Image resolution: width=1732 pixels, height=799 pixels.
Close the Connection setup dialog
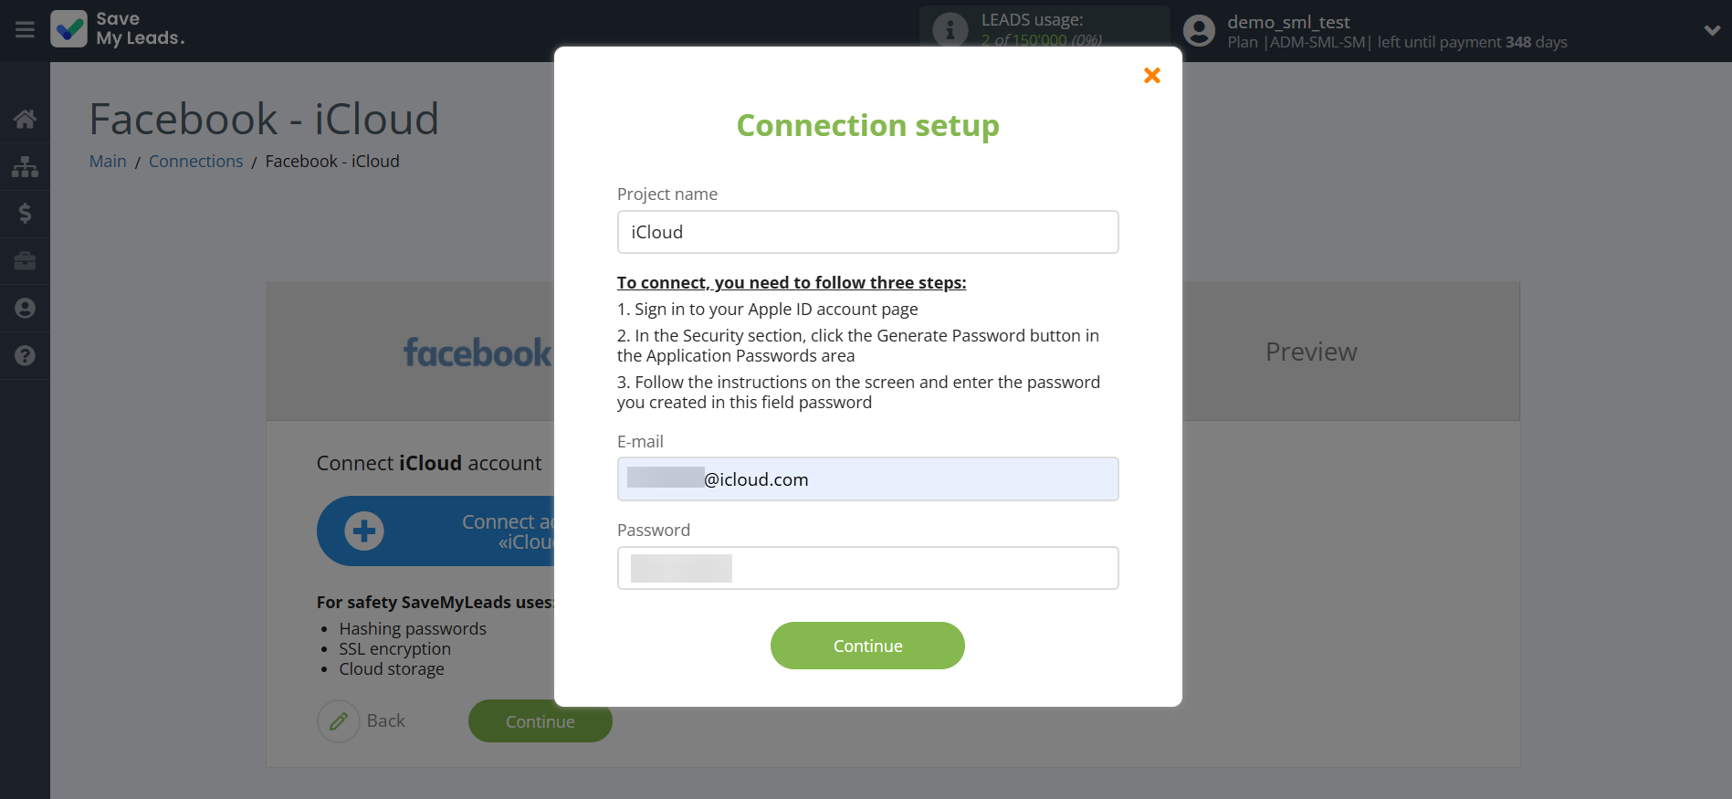coord(1151,76)
